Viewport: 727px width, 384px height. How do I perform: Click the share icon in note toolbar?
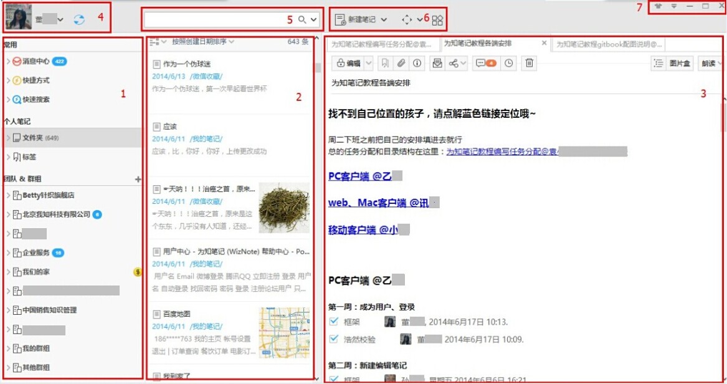pos(454,63)
